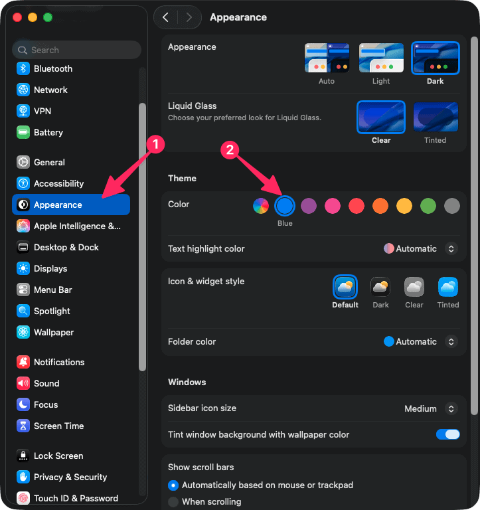Click the yellow minimize window button

33,17
